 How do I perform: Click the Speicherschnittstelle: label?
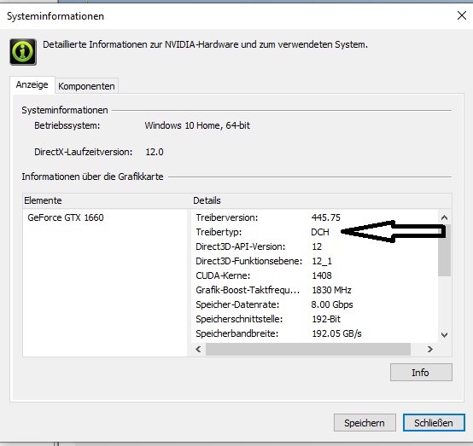coord(239,319)
